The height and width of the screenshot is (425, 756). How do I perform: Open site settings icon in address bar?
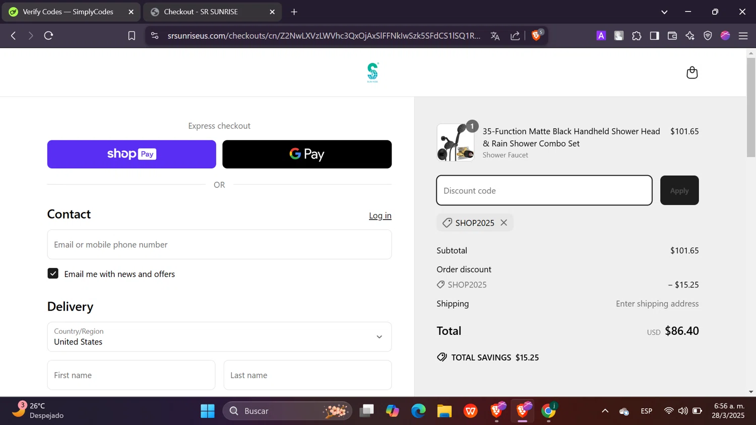point(155,36)
